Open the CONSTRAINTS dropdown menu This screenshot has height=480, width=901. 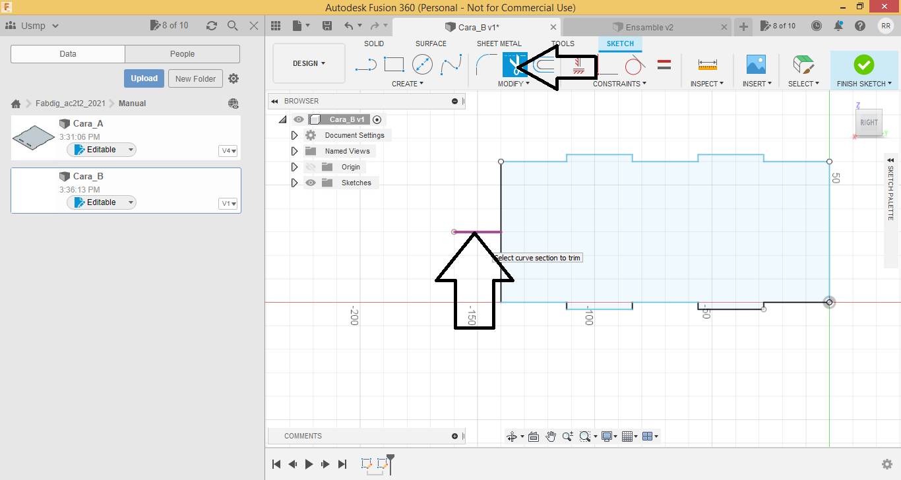tap(619, 84)
